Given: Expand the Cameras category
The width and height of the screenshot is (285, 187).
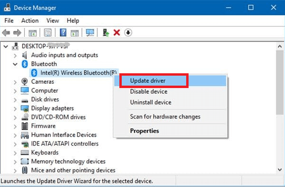Looking at the screenshot, I should [x=15, y=82].
